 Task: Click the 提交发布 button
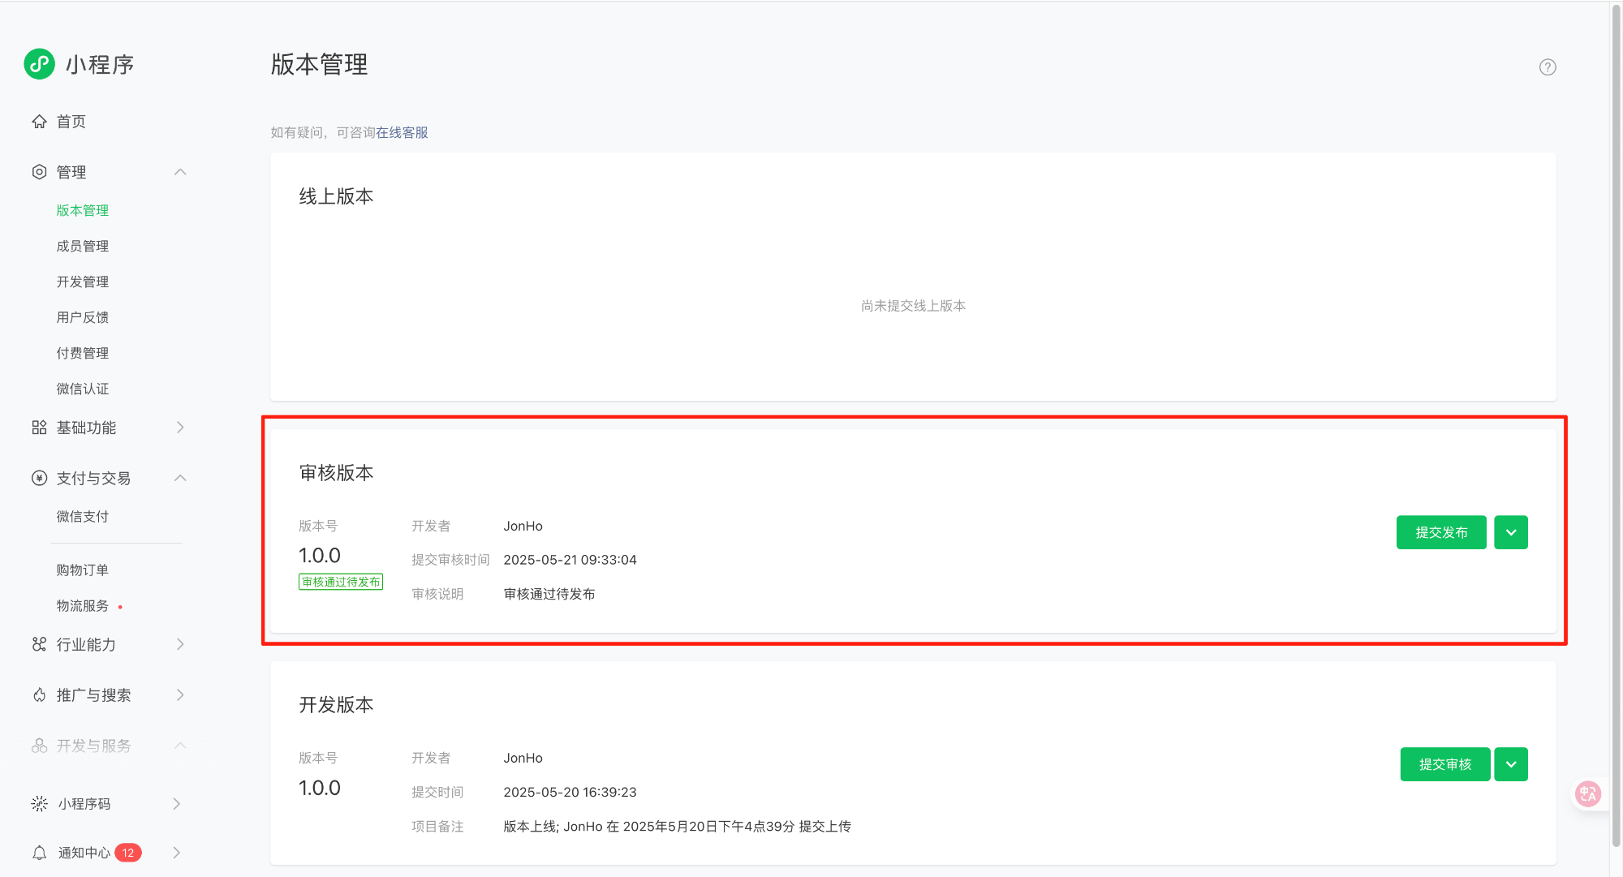tap(1441, 532)
